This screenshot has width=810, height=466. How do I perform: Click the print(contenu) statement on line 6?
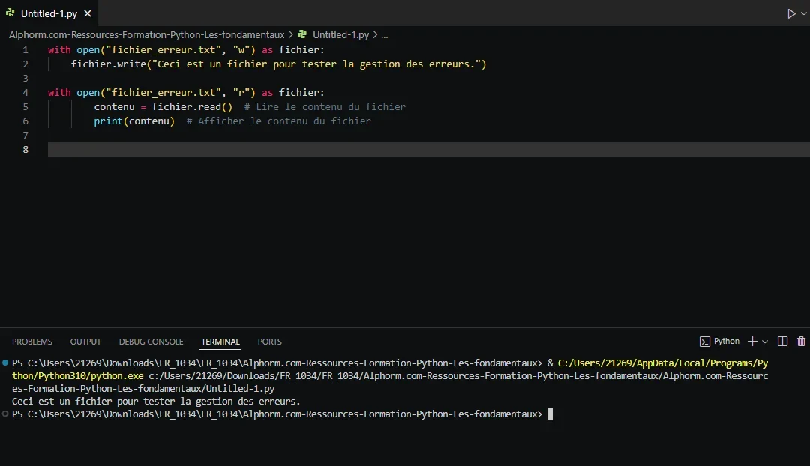click(134, 121)
